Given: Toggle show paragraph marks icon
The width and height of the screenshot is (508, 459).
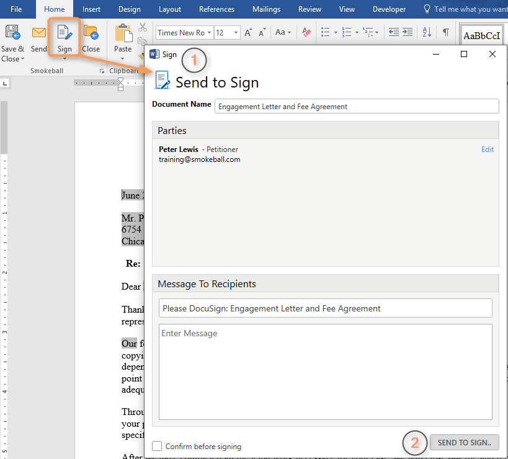Looking at the screenshot, I should pyautogui.click(x=446, y=32).
